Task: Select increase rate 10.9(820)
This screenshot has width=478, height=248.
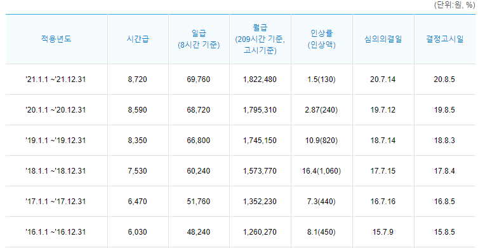Action: (x=322, y=141)
